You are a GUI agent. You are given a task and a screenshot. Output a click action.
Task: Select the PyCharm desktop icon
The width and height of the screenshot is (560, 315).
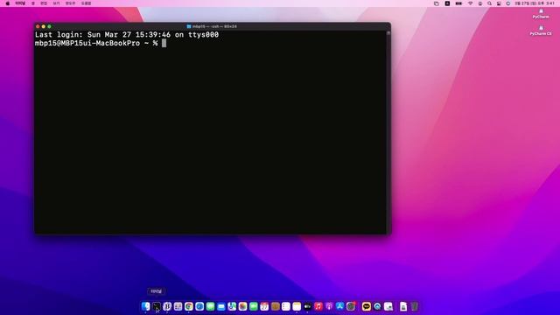pyautogui.click(x=541, y=14)
